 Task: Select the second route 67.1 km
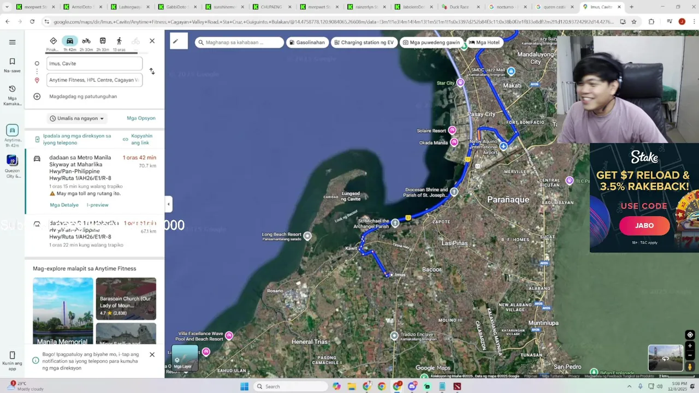[94, 234]
